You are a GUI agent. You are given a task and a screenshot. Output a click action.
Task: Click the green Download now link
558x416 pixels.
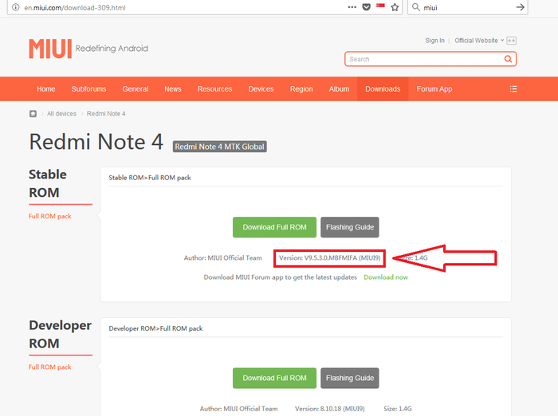click(386, 277)
